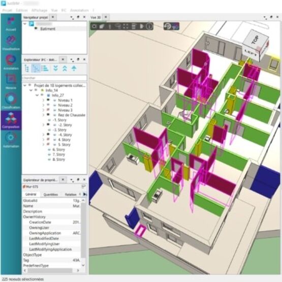Click the seventh icon in 3D toolbar
The width and height of the screenshot is (282, 282).
[142, 26]
